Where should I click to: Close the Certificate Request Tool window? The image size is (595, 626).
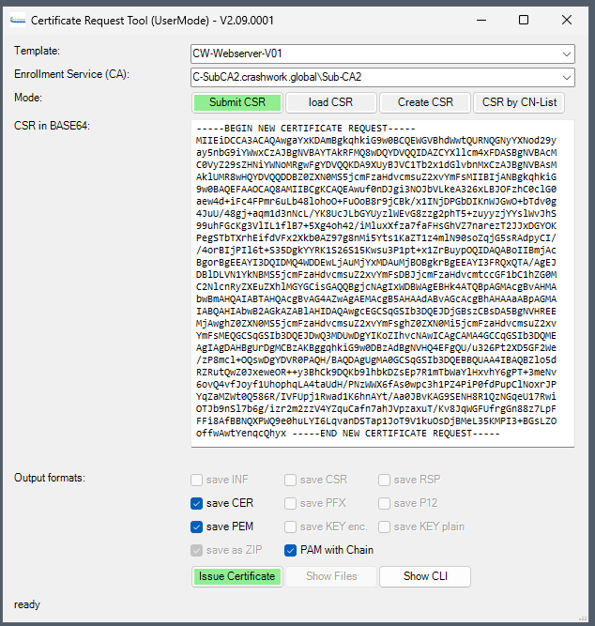pos(567,20)
